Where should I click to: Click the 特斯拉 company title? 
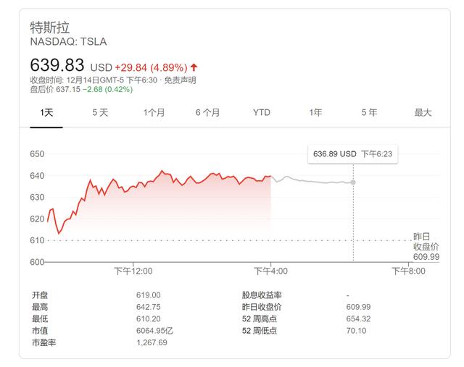pos(50,28)
